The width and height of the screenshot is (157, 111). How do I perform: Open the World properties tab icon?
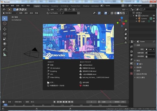point(132,67)
